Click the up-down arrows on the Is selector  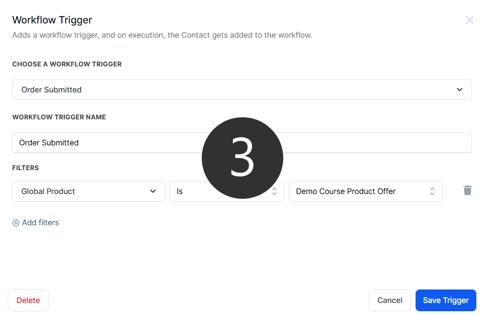(x=274, y=191)
